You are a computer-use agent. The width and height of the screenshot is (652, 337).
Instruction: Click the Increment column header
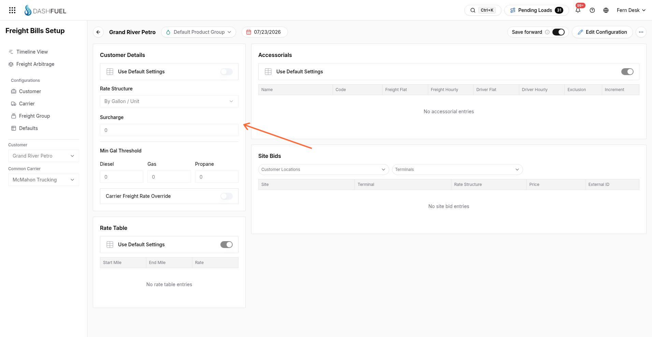pos(620,90)
